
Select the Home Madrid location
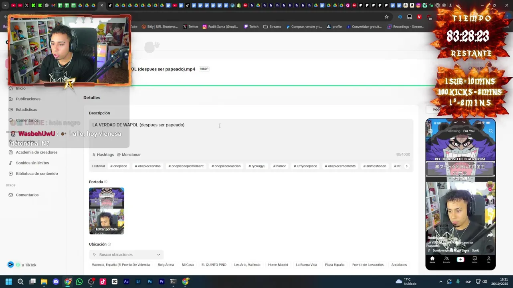click(278, 265)
